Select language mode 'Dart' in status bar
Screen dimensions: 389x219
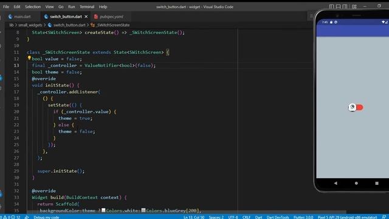coord(258,217)
